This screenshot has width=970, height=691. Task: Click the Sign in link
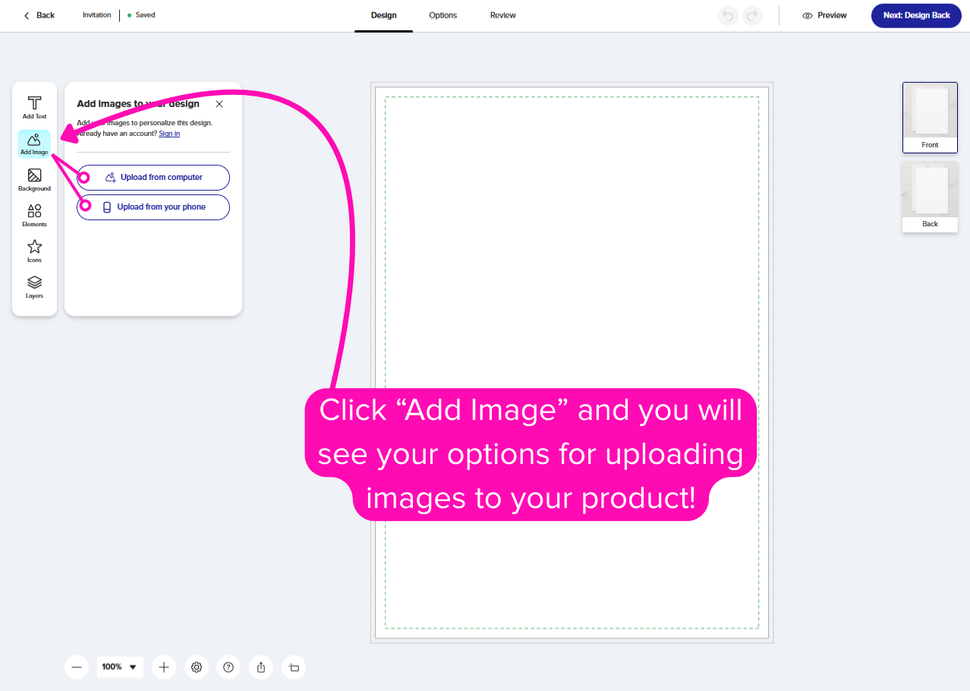pyautogui.click(x=169, y=134)
